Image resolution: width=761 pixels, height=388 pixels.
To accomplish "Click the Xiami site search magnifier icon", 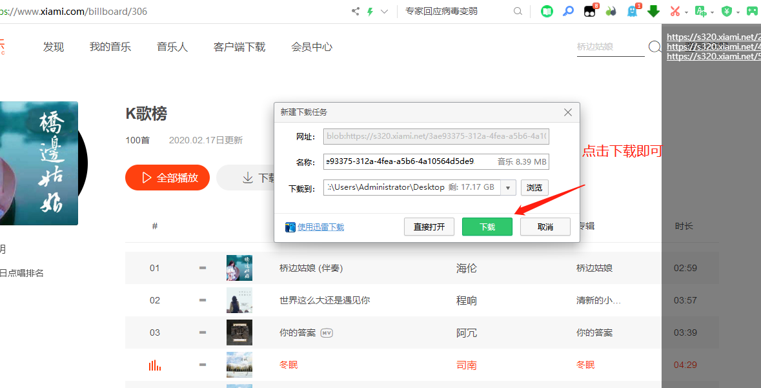I will [654, 47].
